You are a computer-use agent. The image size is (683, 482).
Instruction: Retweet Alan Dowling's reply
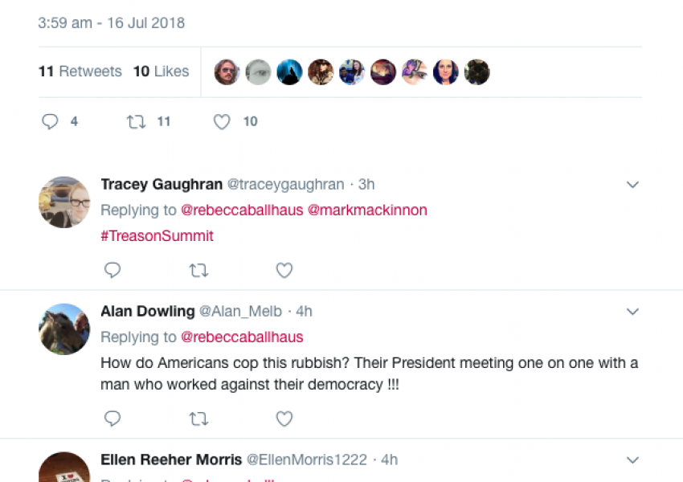[x=198, y=419]
